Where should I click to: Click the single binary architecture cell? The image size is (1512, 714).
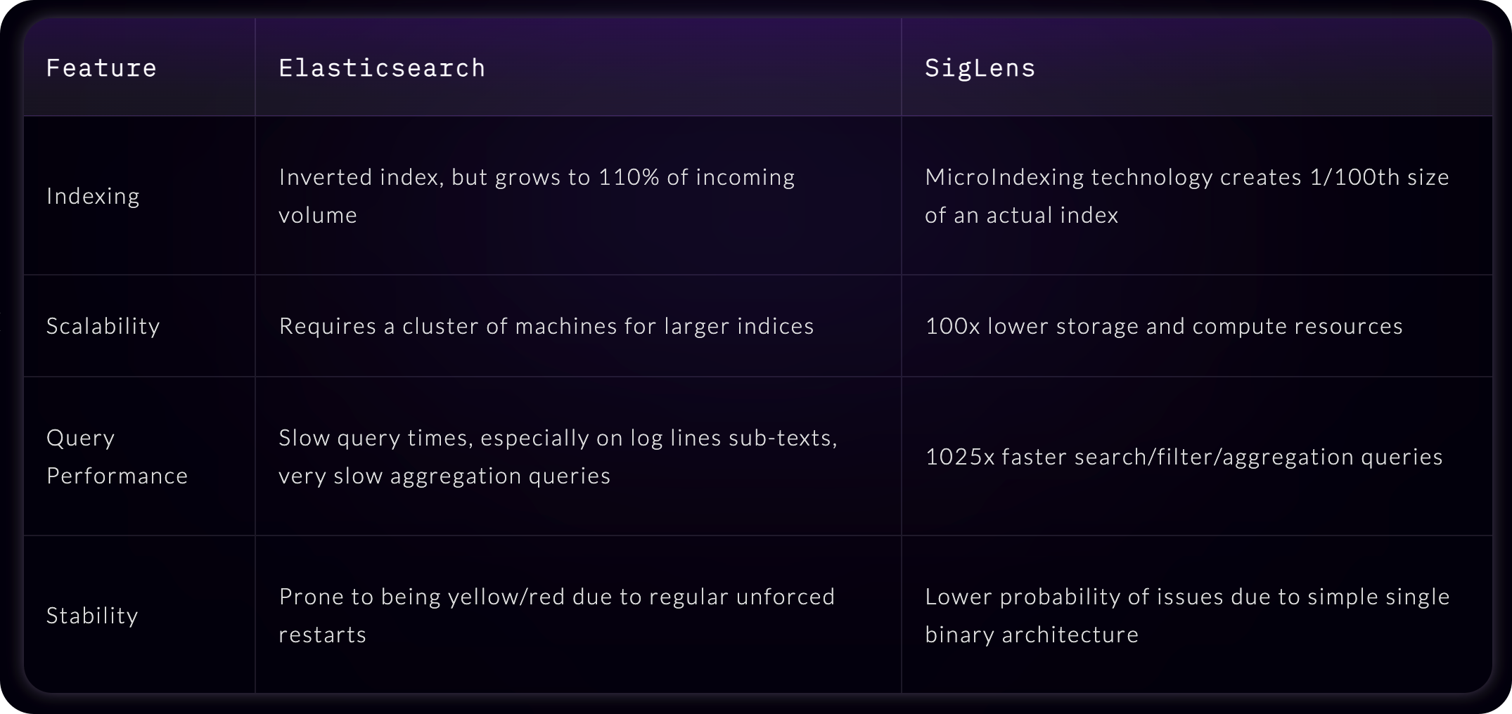(x=1186, y=616)
